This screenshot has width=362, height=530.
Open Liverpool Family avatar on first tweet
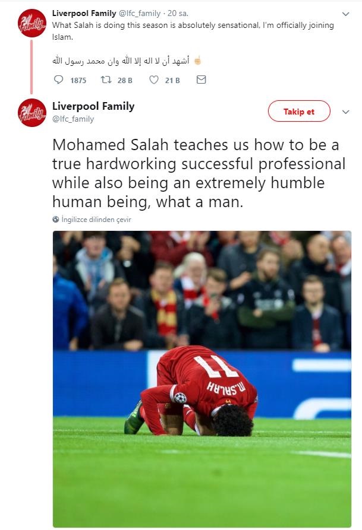[x=32, y=23]
